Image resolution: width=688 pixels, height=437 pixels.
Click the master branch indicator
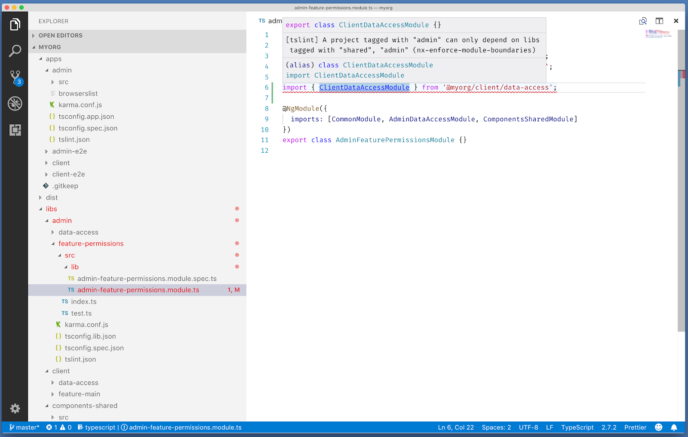tap(25, 427)
